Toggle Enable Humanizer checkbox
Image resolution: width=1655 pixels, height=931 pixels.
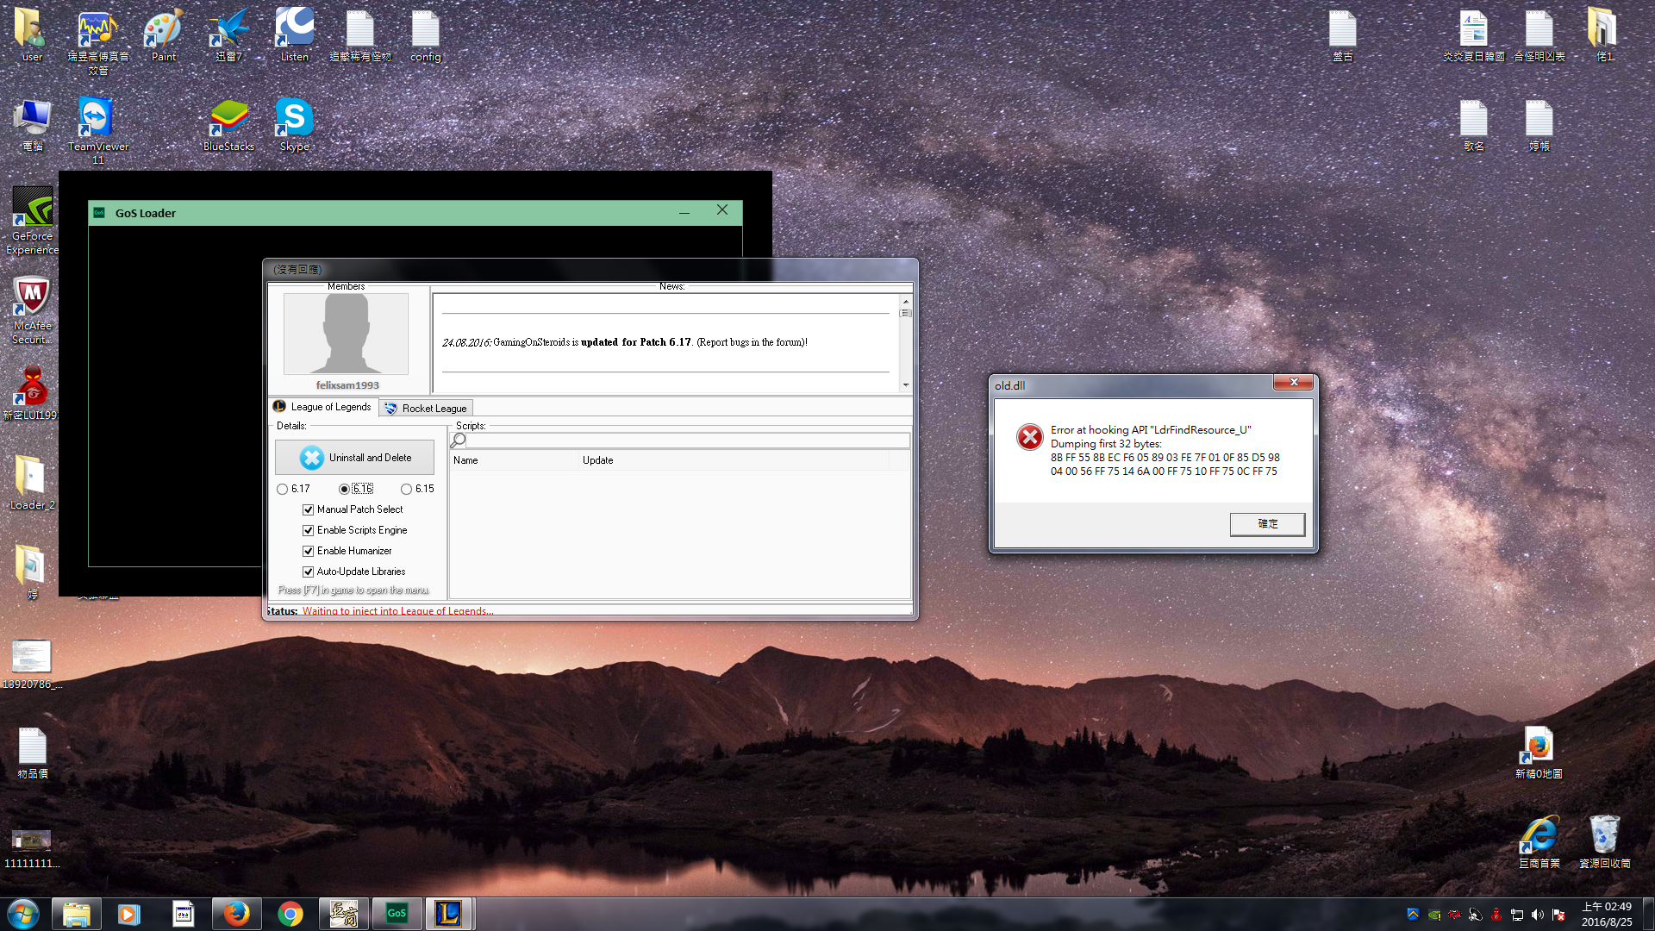[x=308, y=551]
